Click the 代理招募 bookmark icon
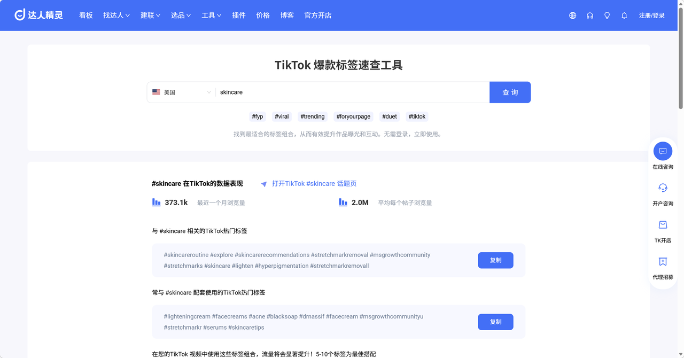684x358 pixels. pyautogui.click(x=663, y=262)
